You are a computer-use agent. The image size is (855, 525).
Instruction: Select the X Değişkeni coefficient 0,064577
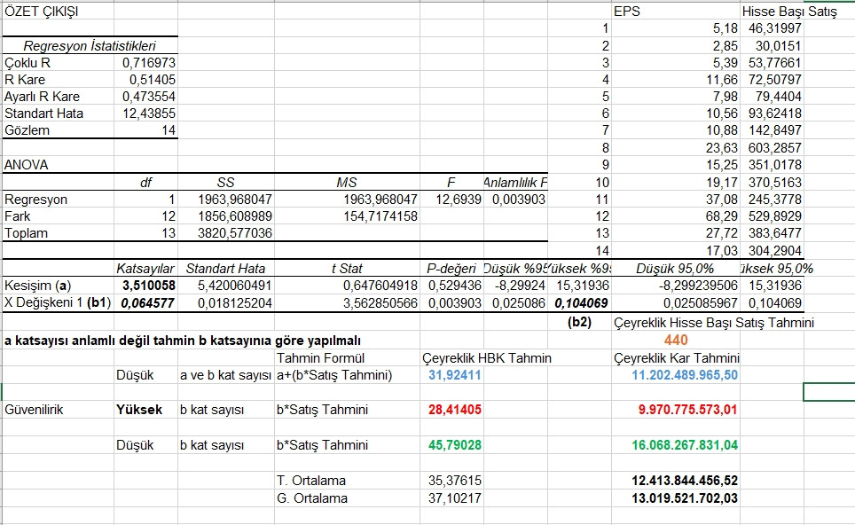(x=148, y=303)
